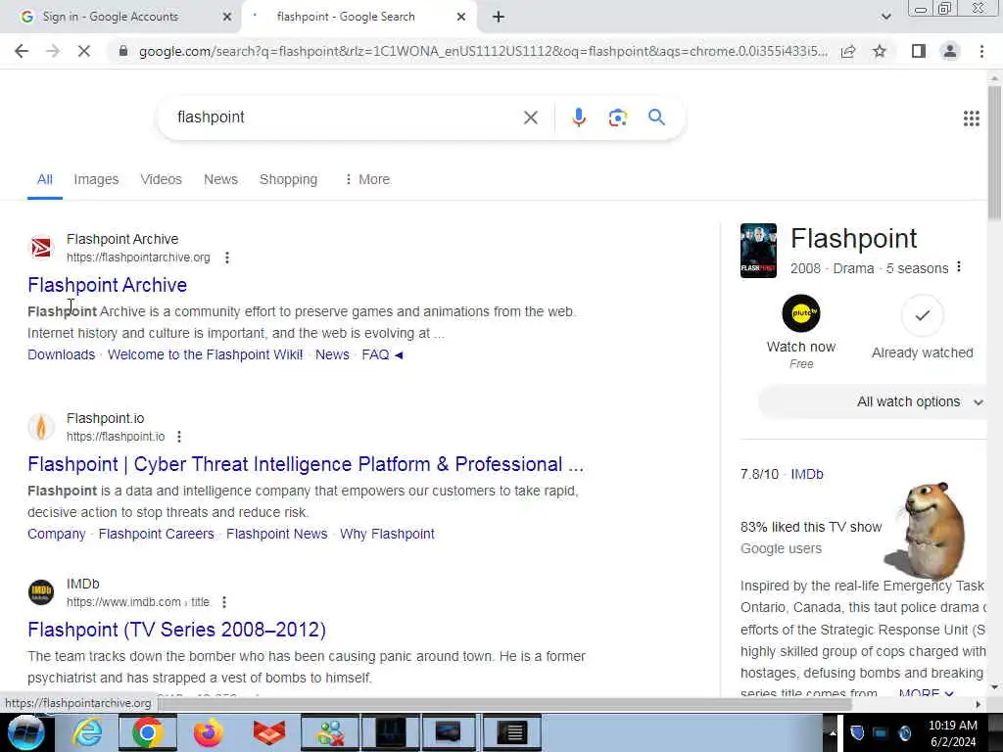Open Flashpoint Cyber Threat Intelligence result
1003x752 pixels.
[306, 464]
